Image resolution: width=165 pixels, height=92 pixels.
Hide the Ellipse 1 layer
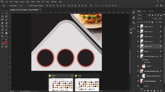click(x=138, y=51)
